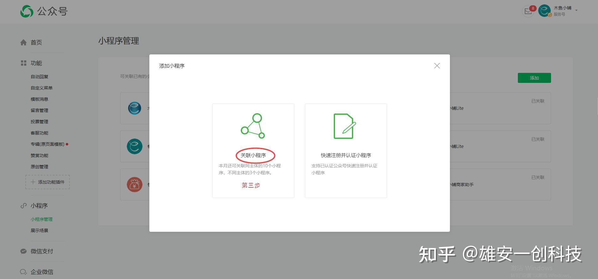598x279 pixels.
Task: Click the document-pen register icon
Action: [x=345, y=126]
